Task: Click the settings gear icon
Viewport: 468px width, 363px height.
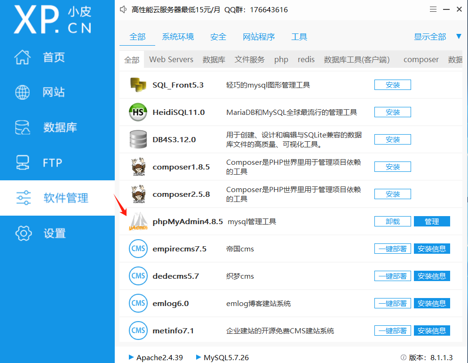Action: click(x=24, y=233)
